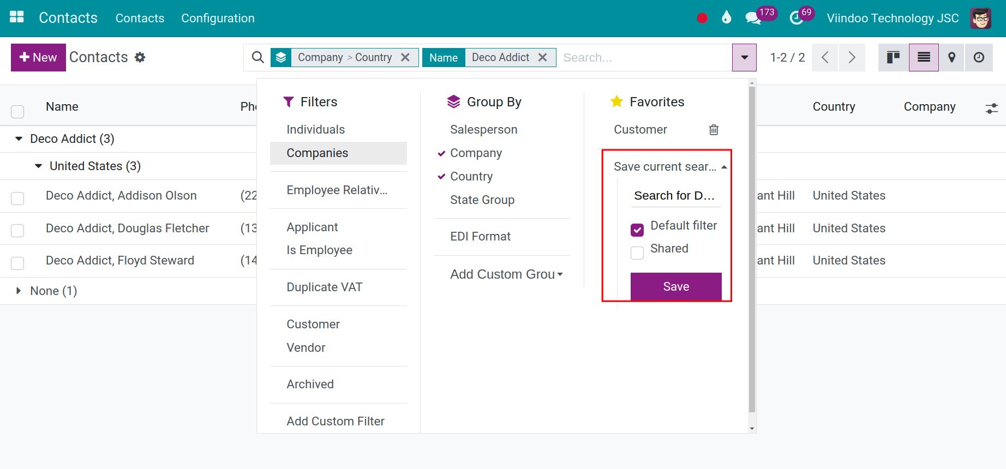
Task: Select Deco Addict, Douglas Fletcher row checkbox
Action: click(17, 231)
